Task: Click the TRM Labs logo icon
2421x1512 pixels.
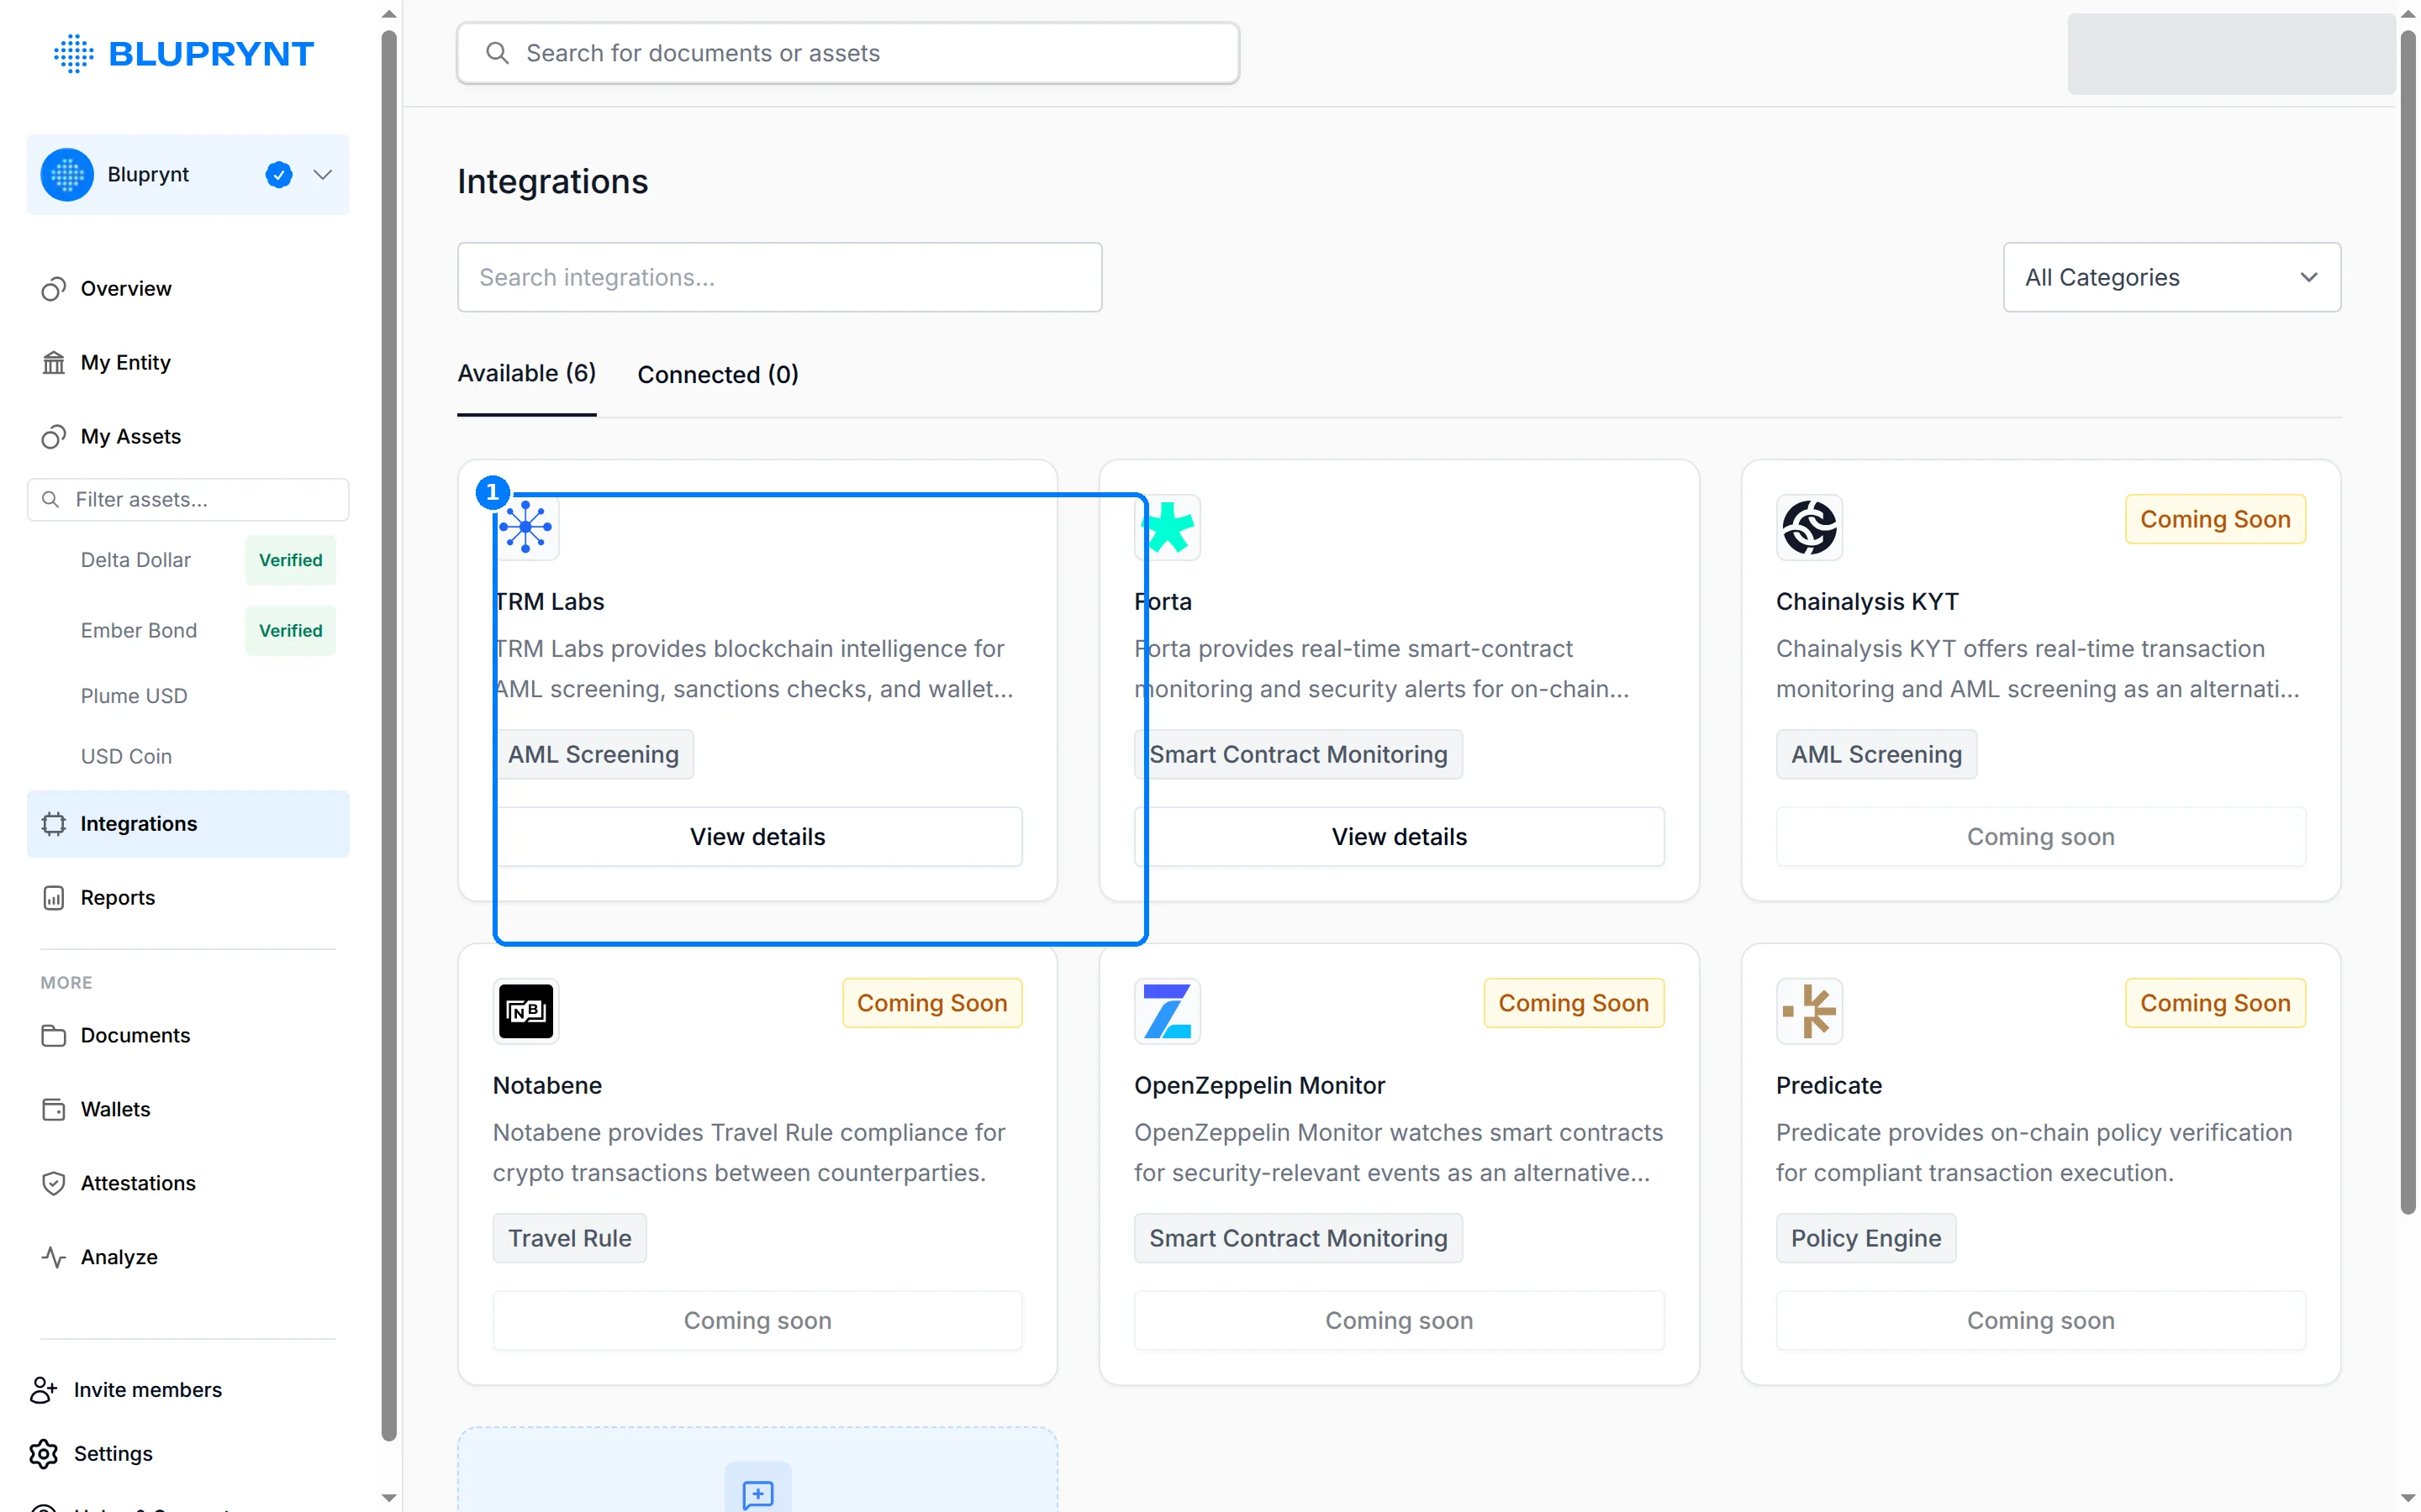Action: coord(525,527)
